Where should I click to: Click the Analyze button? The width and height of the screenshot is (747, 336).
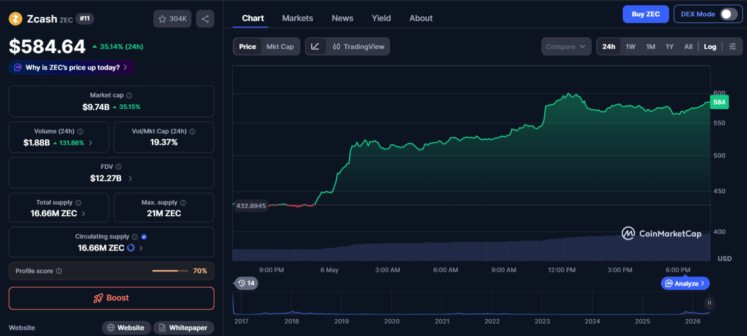coord(685,283)
